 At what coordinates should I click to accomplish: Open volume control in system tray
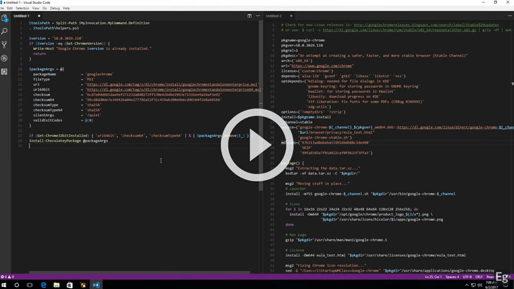click(x=479, y=285)
